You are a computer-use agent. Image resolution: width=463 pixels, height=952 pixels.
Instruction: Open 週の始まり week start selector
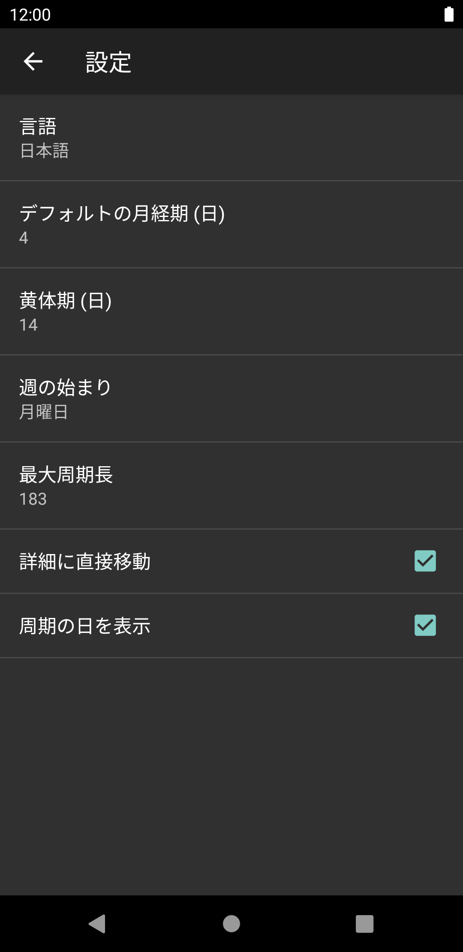click(231, 398)
